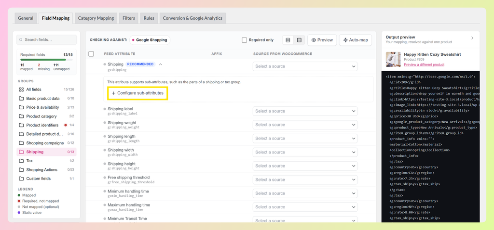The width and height of the screenshot is (494, 230).
Task: Open source dropdown for Minimum Transit Time
Action: click(305, 219)
